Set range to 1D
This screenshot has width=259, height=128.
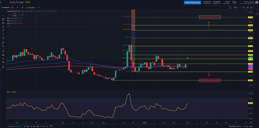pos(25,126)
